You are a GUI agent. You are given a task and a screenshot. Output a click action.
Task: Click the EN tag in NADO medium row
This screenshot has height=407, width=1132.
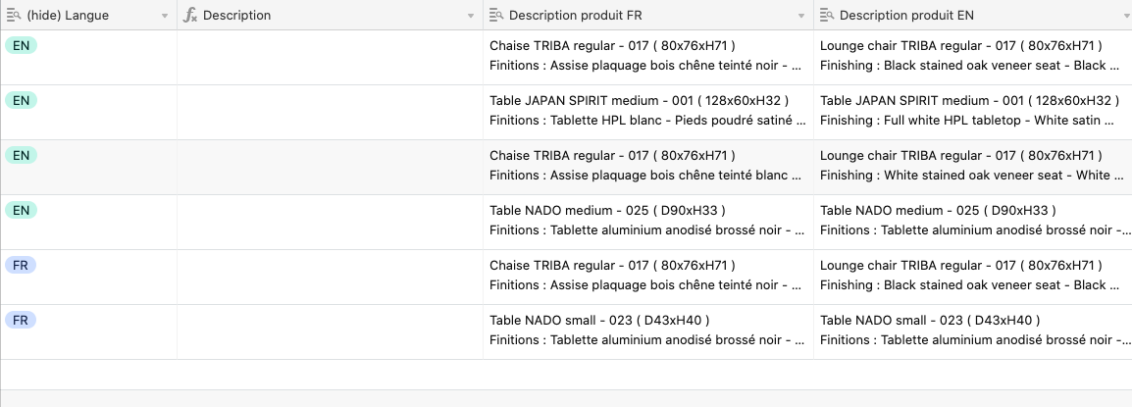(21, 211)
